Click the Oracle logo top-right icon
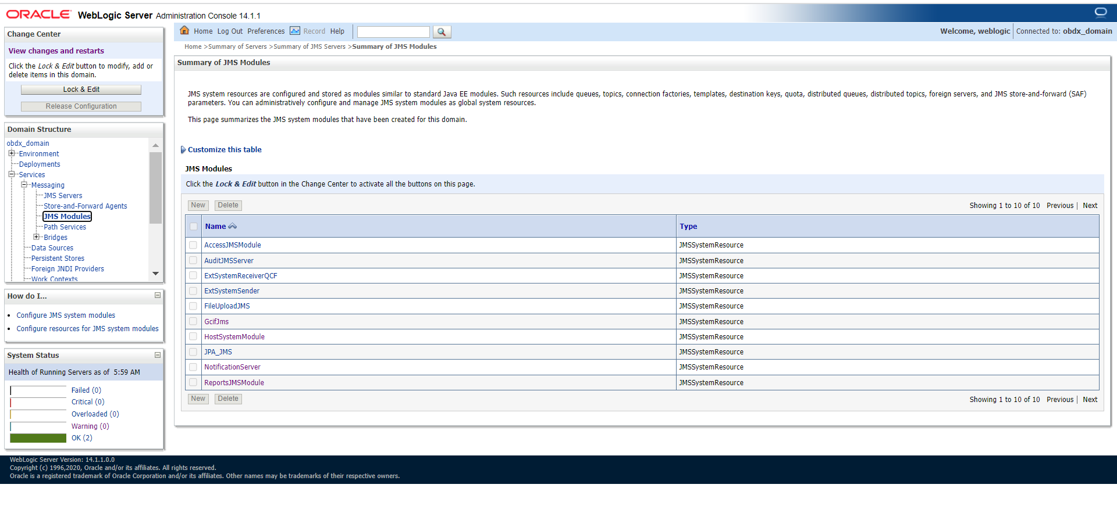This screenshot has height=506, width=1117. point(1101,12)
